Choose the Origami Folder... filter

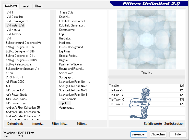point(69,56)
